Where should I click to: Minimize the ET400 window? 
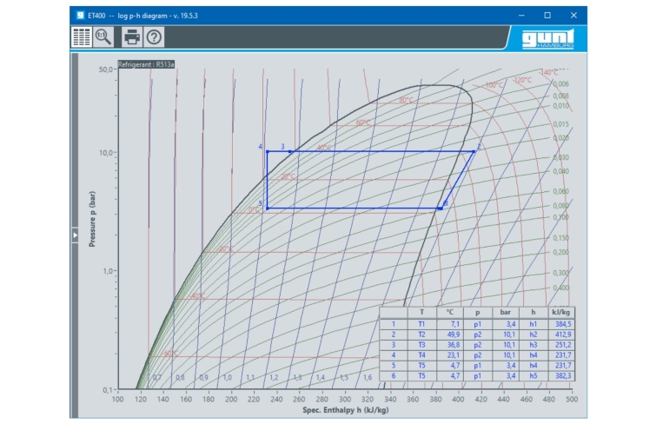(x=521, y=16)
